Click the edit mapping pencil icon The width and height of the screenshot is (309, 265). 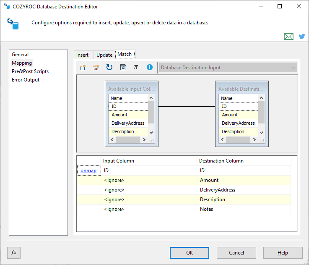tap(123, 67)
